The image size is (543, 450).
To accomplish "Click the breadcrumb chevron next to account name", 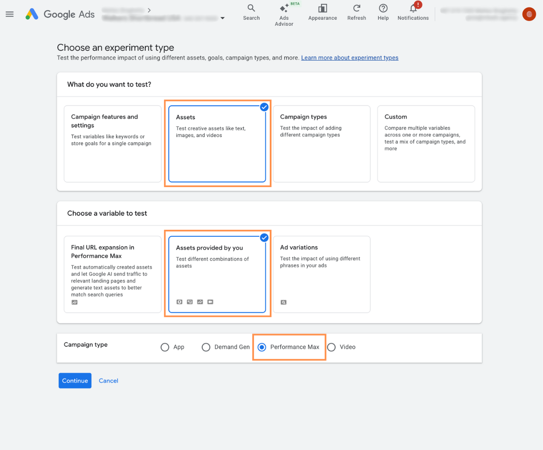I will point(149,10).
